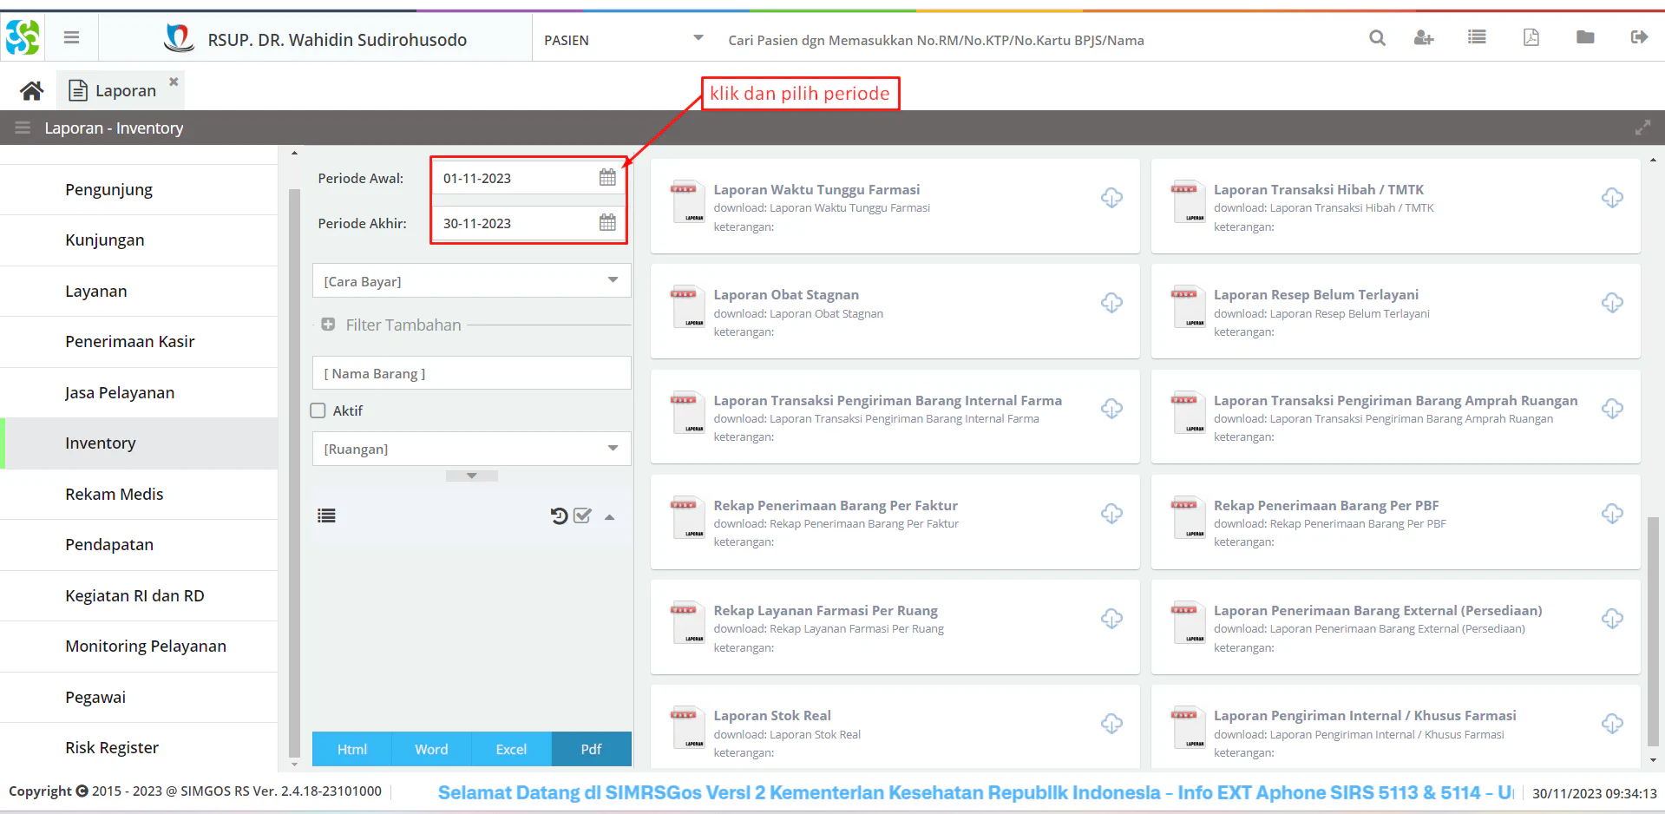
Task: Collapse toolbar using up-arrow caret
Action: (610, 517)
